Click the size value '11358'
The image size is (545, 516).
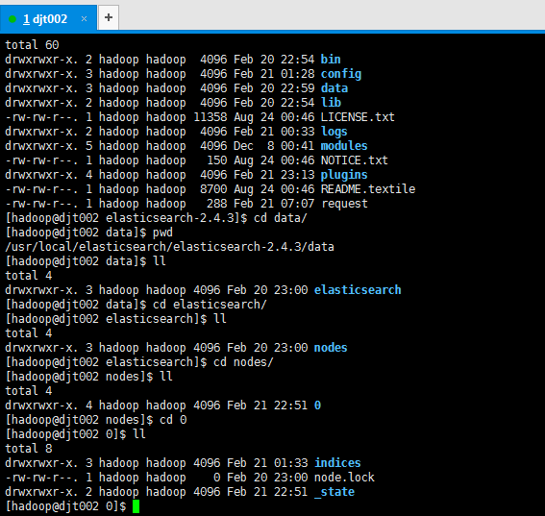click(x=211, y=117)
